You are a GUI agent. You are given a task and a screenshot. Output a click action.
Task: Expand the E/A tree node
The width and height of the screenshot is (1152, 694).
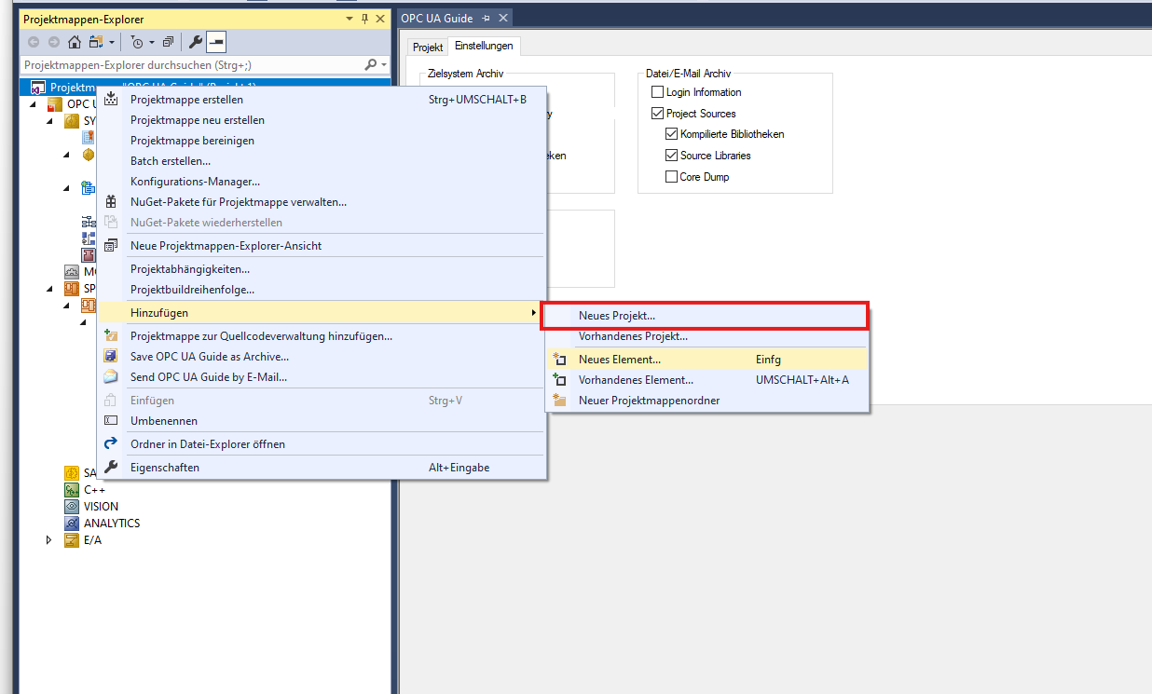point(49,540)
